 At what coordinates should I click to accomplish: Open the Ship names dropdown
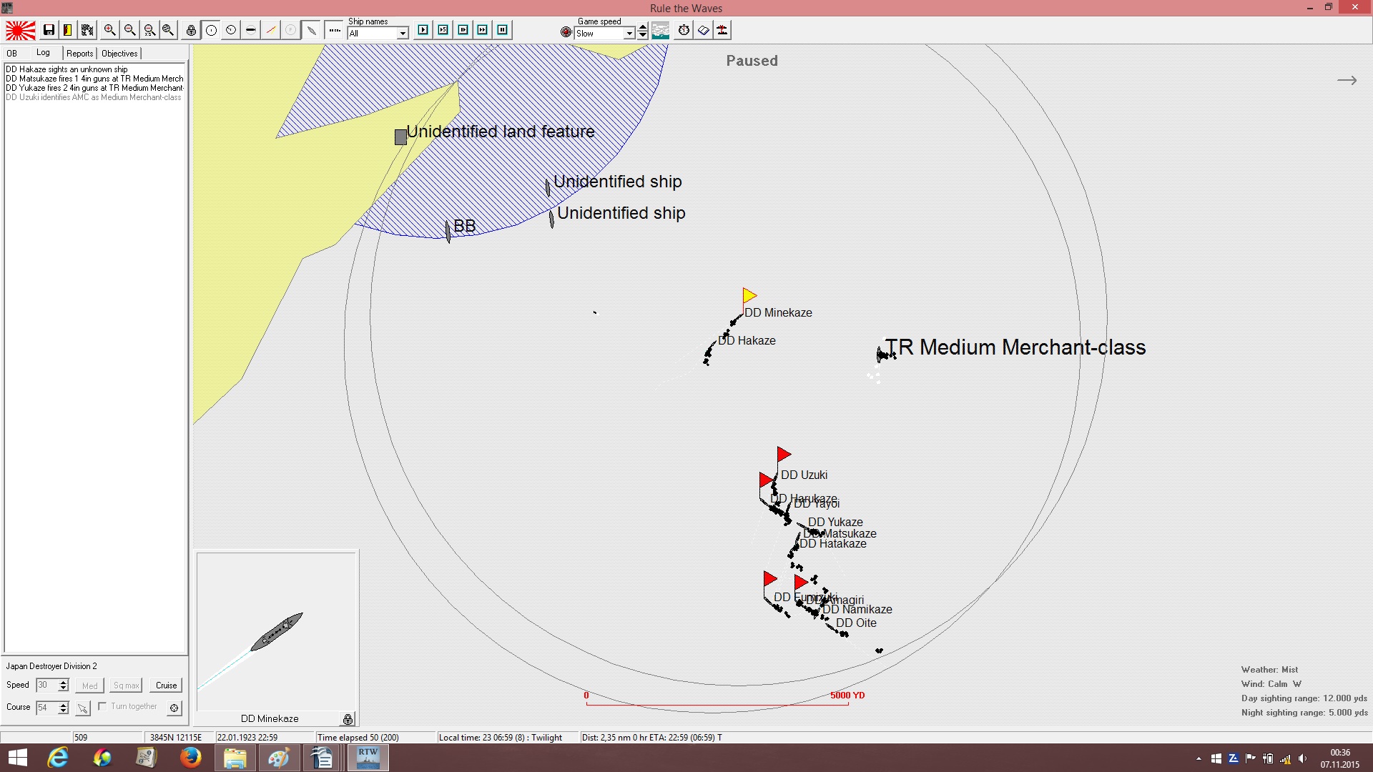[x=403, y=34]
